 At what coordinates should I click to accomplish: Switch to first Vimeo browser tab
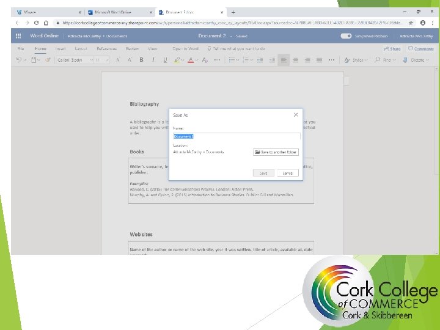tap(48, 12)
